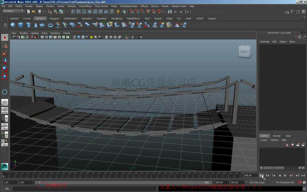Open viewport Panels menu
Viewport: 307px width, 192px height.
click(66, 33)
